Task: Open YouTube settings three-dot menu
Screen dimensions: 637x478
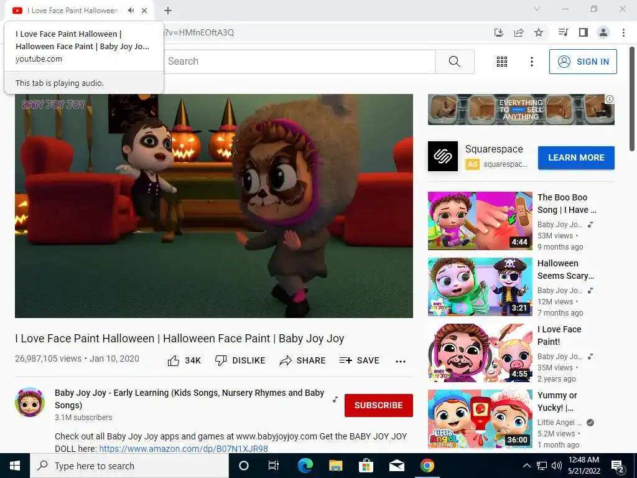Action: click(x=531, y=62)
